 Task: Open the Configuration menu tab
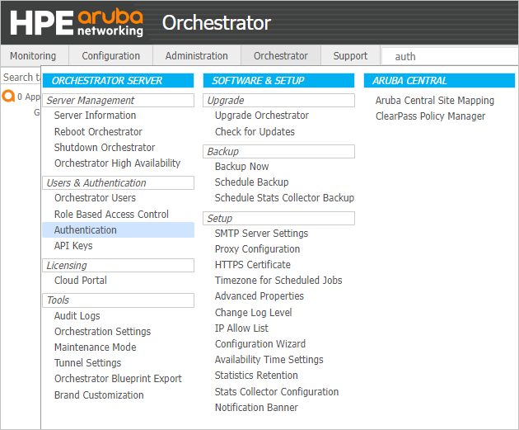(110, 55)
